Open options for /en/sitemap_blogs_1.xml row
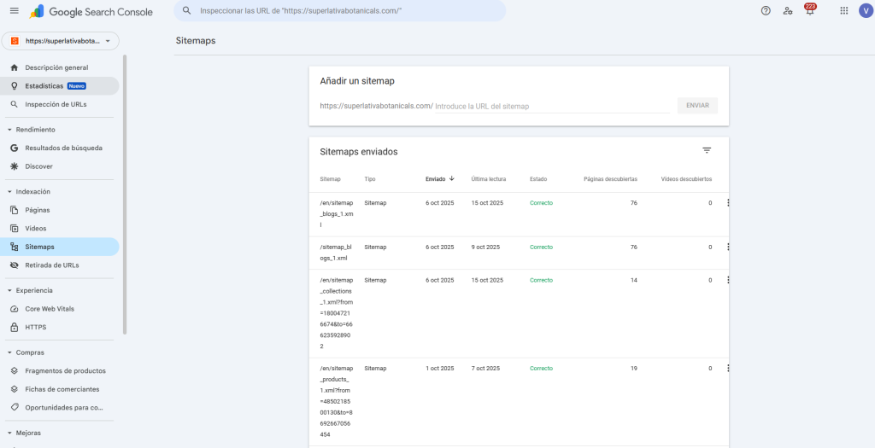This screenshot has width=875, height=448. (728, 203)
